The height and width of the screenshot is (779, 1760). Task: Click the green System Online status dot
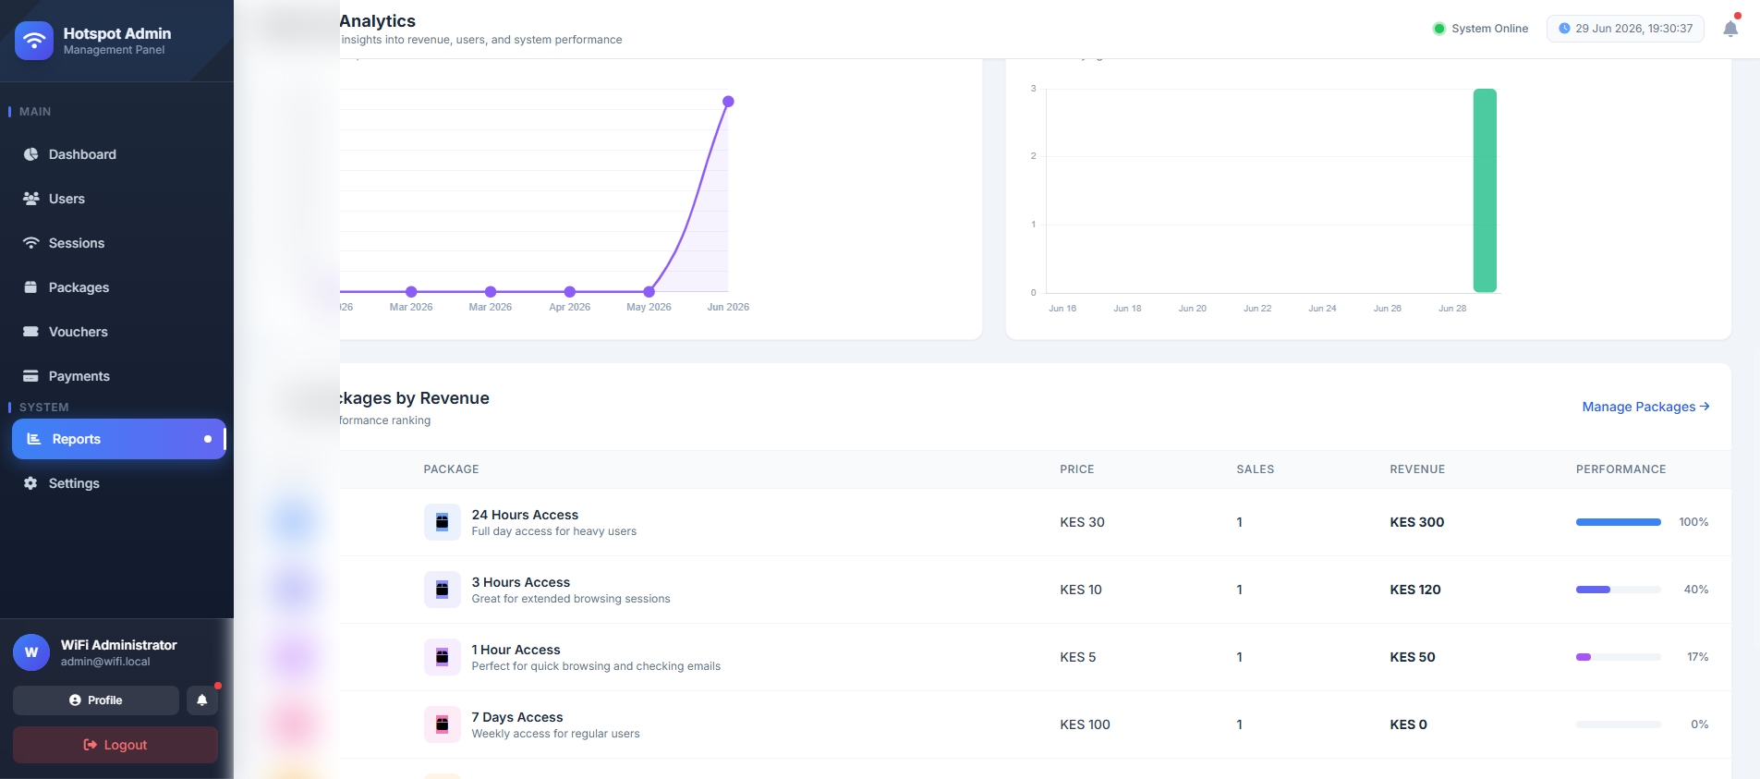(1438, 29)
